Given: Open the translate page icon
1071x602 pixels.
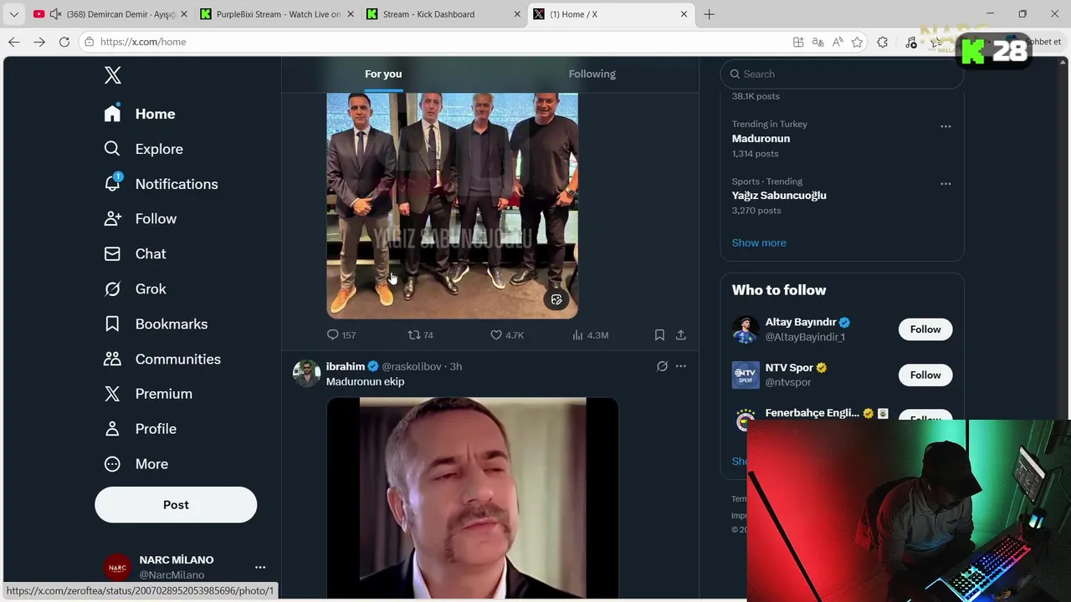Looking at the screenshot, I should click(817, 42).
